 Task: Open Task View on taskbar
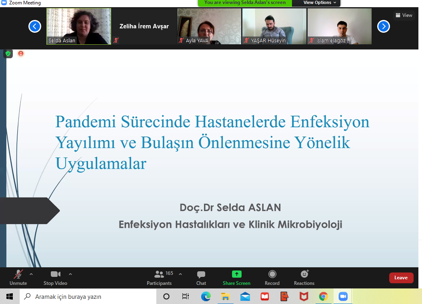(x=186, y=296)
